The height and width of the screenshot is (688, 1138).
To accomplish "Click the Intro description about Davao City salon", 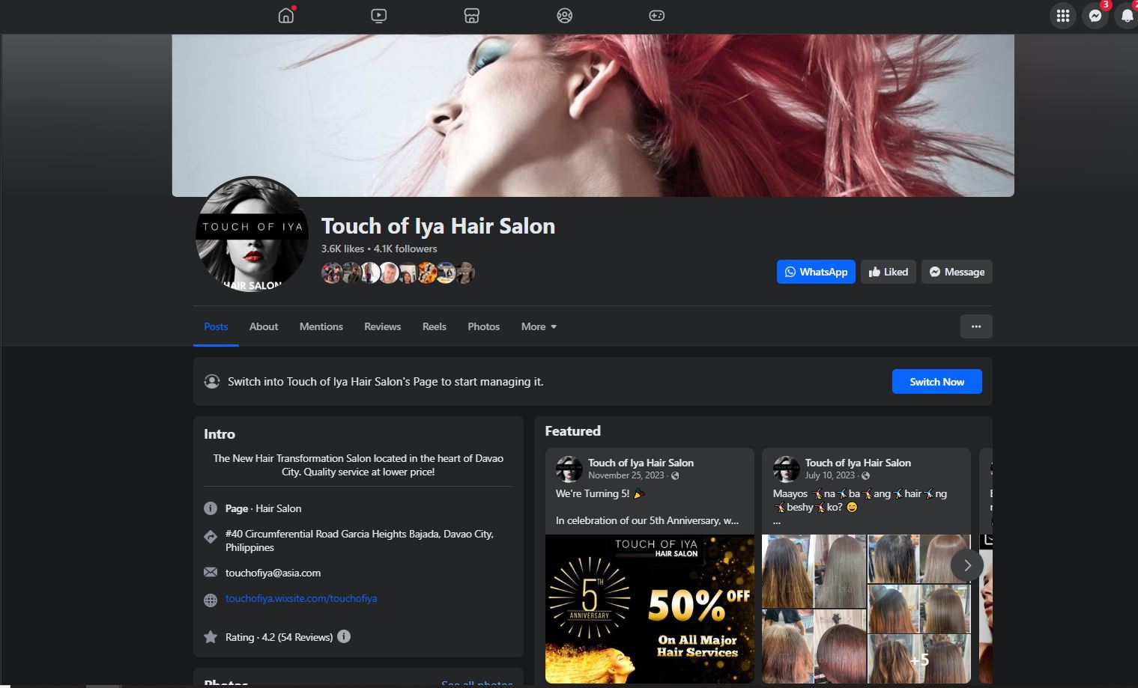I will pyautogui.click(x=358, y=465).
